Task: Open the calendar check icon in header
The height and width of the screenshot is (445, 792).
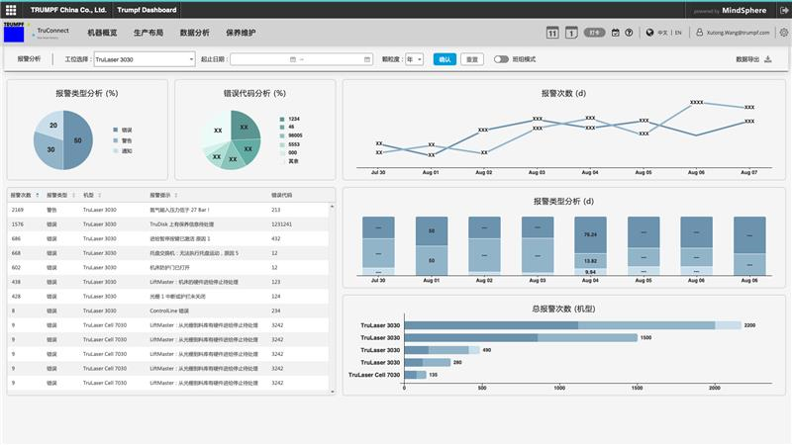Action: [614, 33]
